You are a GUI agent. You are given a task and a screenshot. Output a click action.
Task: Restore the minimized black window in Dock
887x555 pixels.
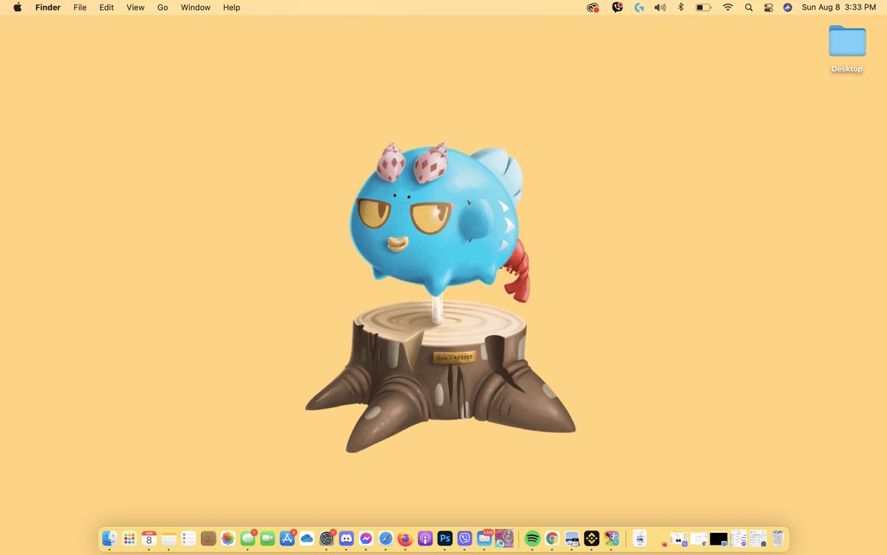(718, 539)
